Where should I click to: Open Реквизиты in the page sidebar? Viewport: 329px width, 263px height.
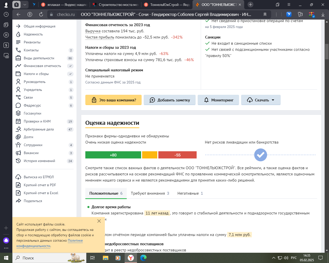click(32, 42)
